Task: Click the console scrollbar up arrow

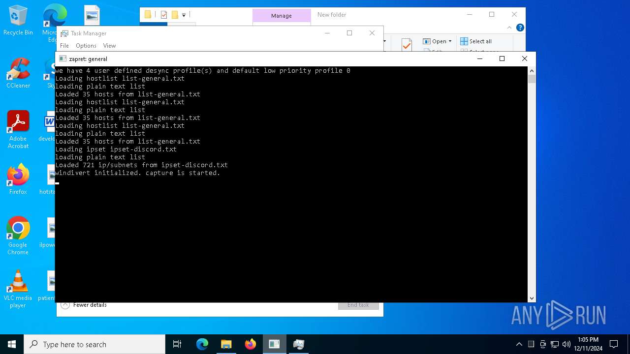Action: pos(532,70)
